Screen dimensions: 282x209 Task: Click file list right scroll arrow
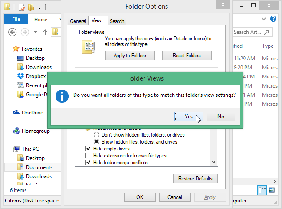[275, 181]
